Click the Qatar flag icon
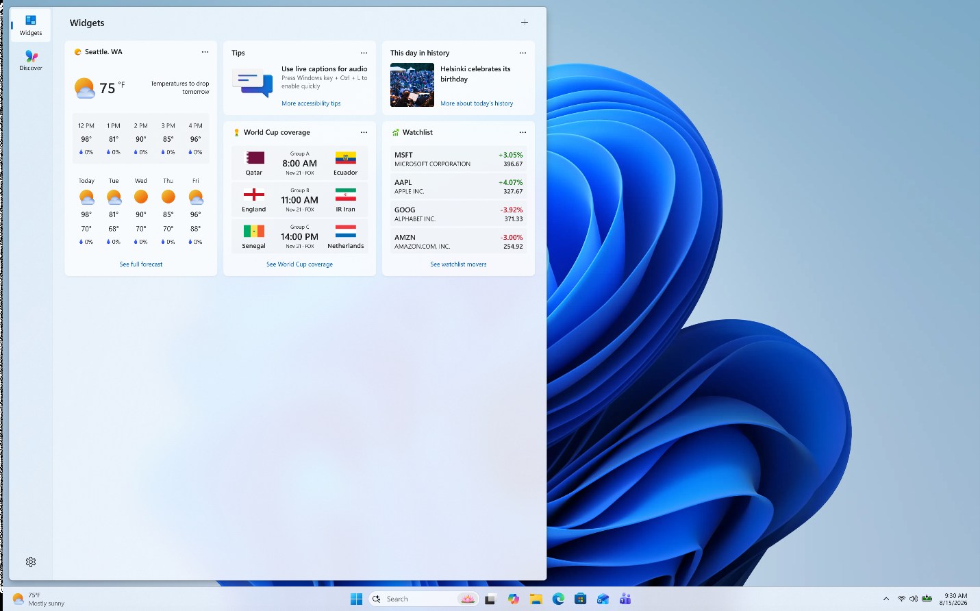 254,158
